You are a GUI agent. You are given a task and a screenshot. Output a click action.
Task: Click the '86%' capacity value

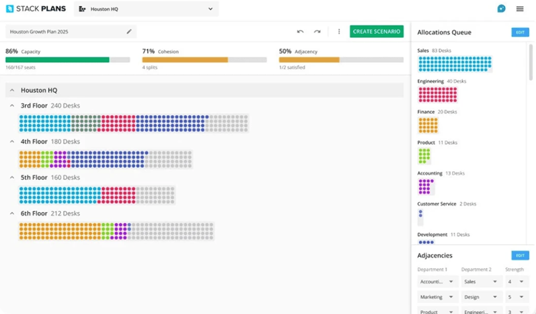[x=12, y=51]
